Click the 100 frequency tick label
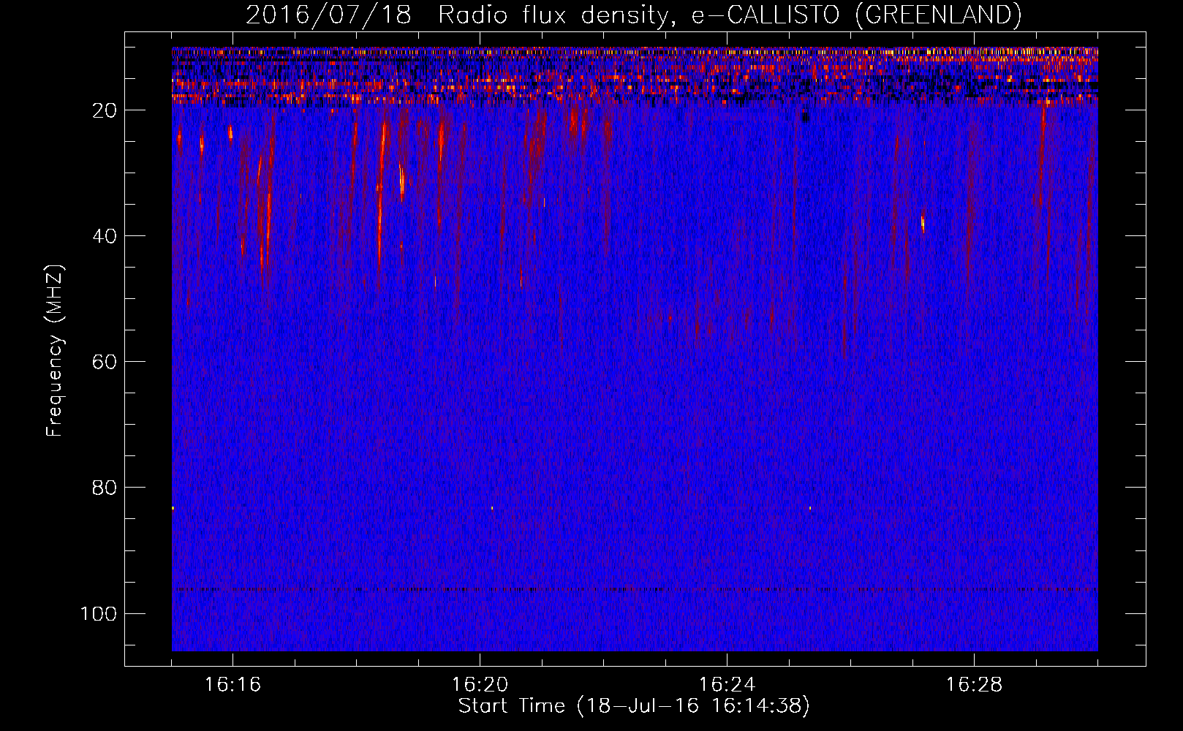 pos(99,613)
